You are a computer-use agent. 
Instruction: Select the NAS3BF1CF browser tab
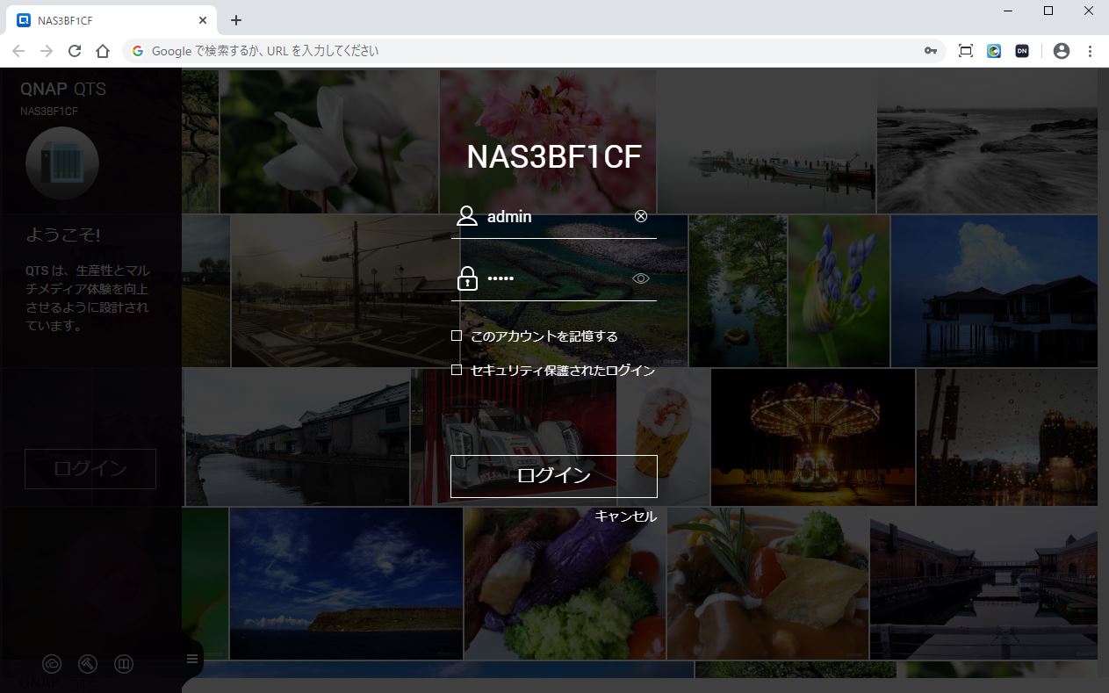point(105,20)
